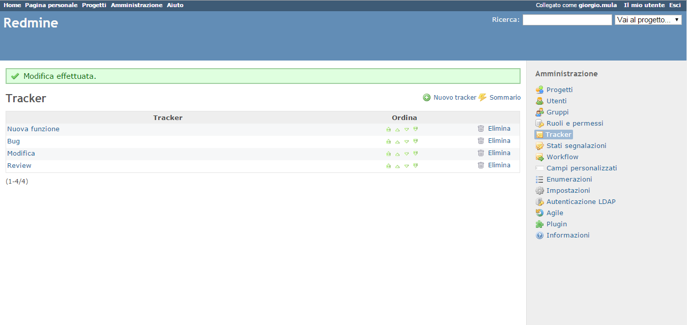Click Elimina text for Review tracker

pyautogui.click(x=499, y=165)
